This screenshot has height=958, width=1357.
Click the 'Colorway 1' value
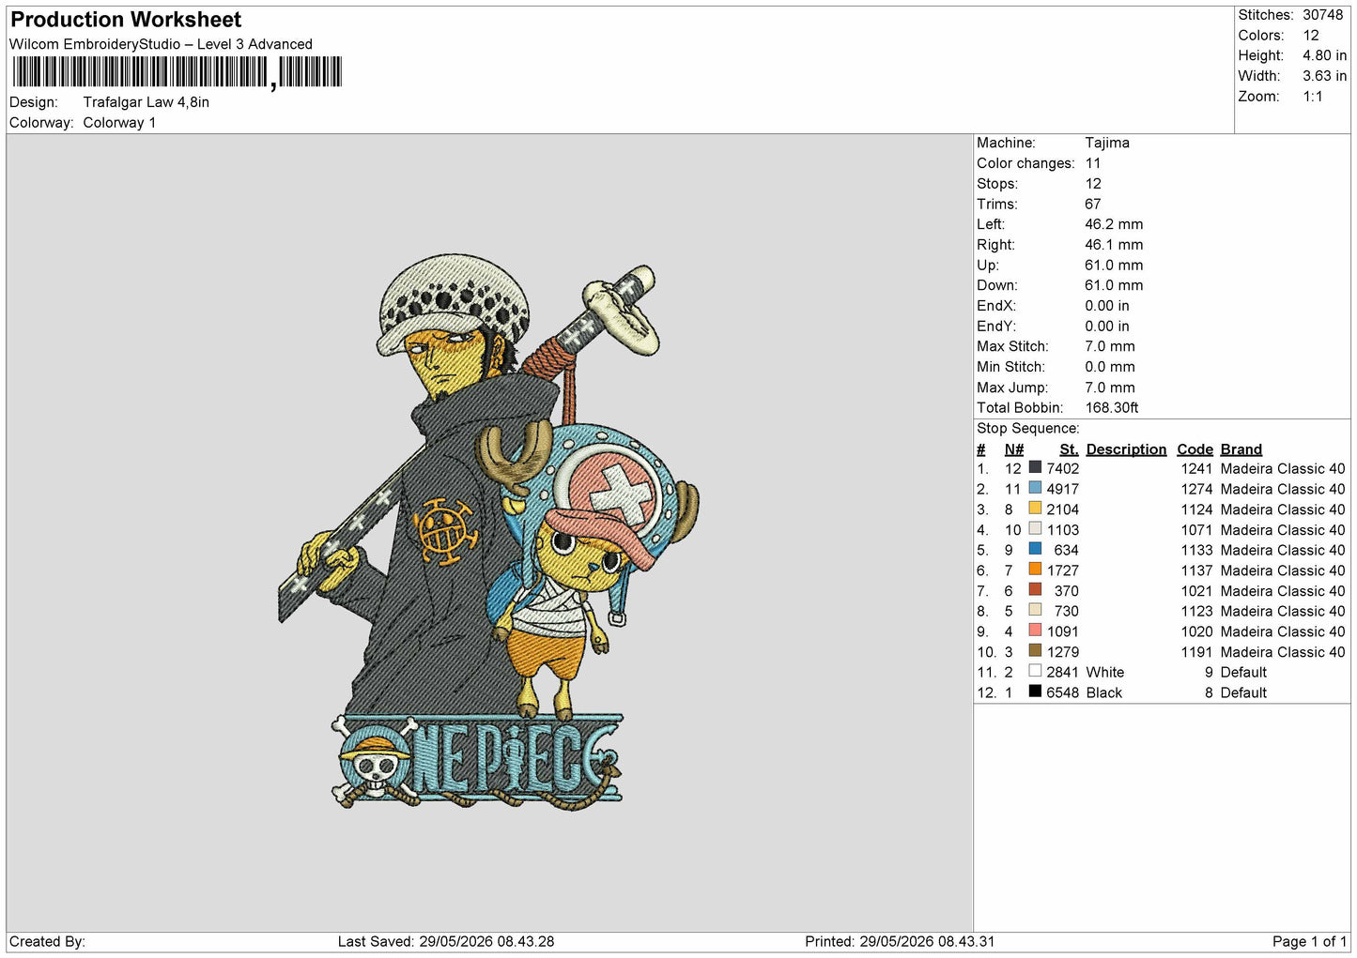(119, 123)
